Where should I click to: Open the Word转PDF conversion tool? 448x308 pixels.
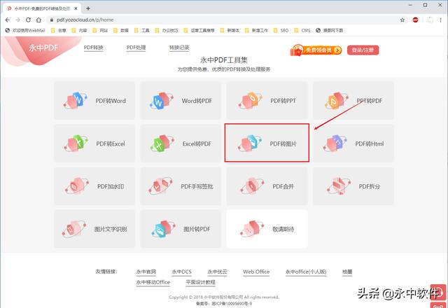click(181, 101)
